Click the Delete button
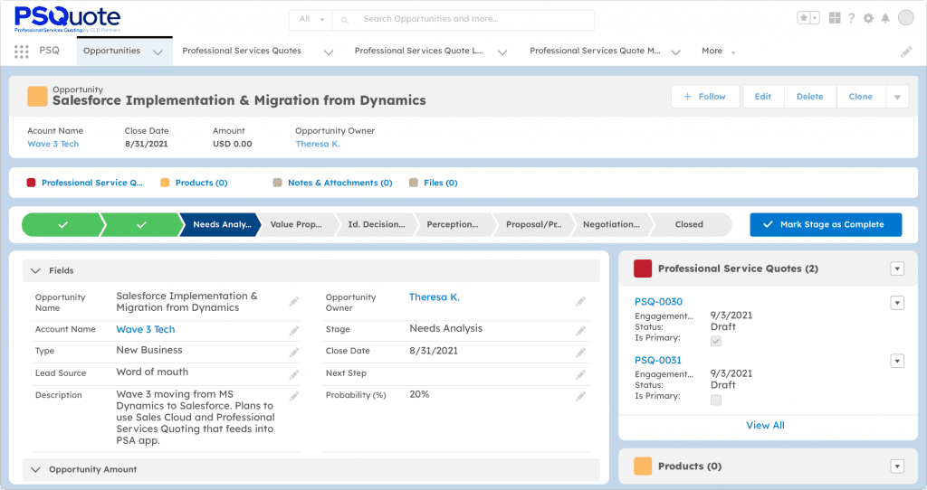The image size is (927, 490). [810, 97]
